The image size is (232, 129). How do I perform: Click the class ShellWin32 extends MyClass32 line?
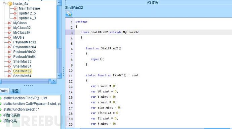pyautogui.click(x=110, y=32)
